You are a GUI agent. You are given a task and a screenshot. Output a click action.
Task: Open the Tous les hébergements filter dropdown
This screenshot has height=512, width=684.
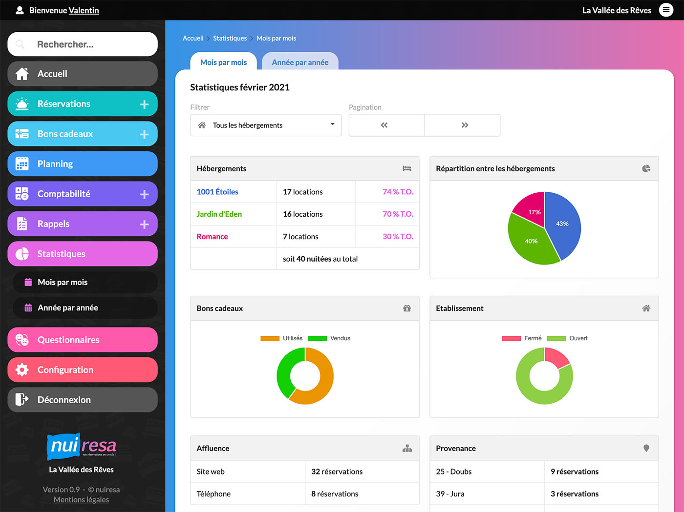pos(266,125)
